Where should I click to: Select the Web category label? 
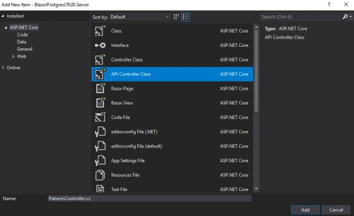pyautogui.click(x=21, y=57)
